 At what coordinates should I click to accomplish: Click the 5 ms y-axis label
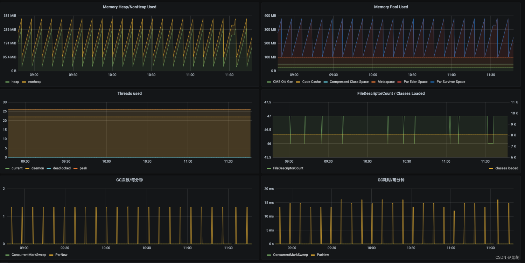pos(270,230)
